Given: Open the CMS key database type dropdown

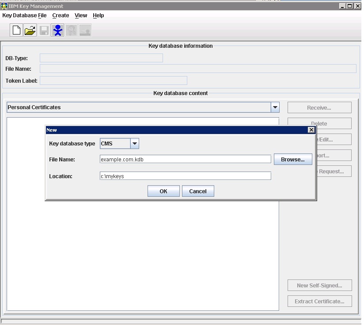Looking at the screenshot, I should (x=135, y=143).
